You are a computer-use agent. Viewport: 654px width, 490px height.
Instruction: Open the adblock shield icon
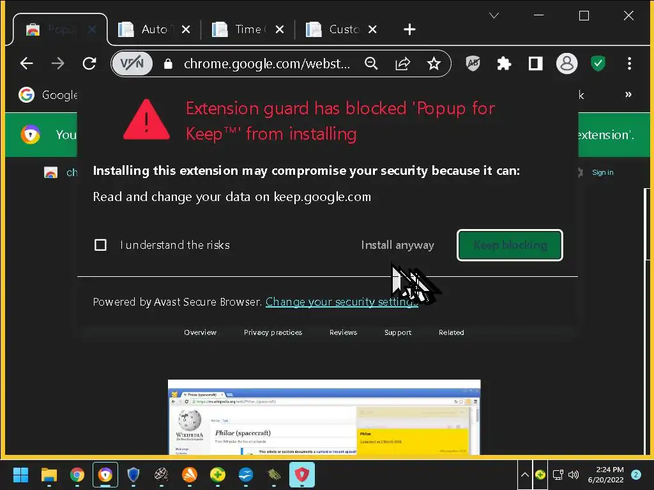pyautogui.click(x=473, y=63)
